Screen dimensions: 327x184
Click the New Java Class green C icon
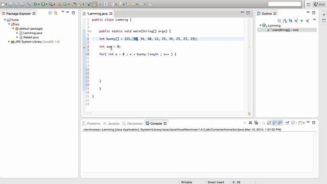65,4
